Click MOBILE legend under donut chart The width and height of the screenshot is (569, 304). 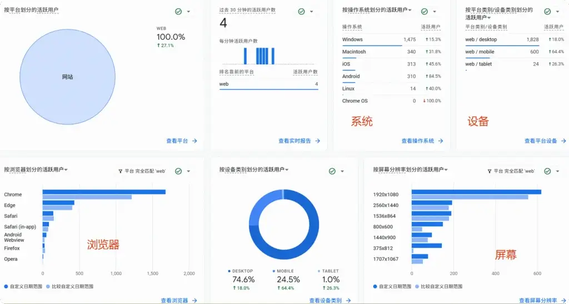[x=283, y=271]
